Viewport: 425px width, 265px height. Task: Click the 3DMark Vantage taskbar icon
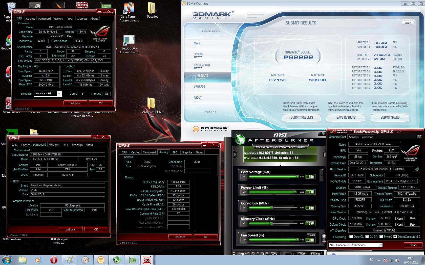click(x=100, y=260)
